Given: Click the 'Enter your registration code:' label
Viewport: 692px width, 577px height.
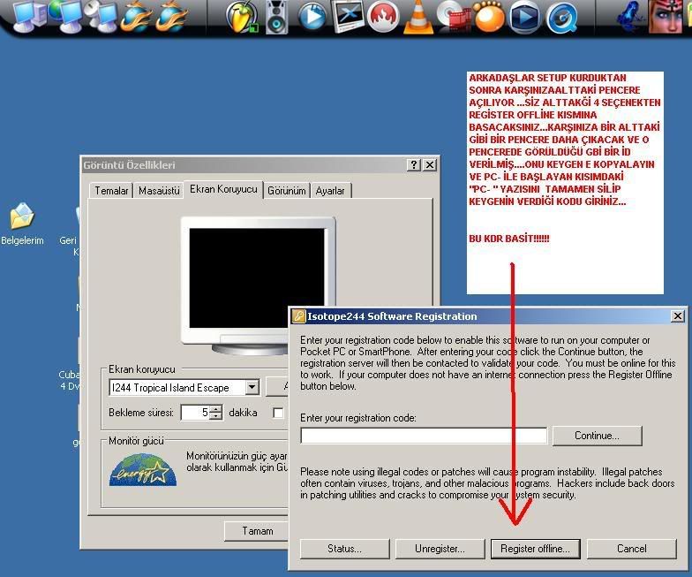Looking at the screenshot, I should tap(358, 418).
